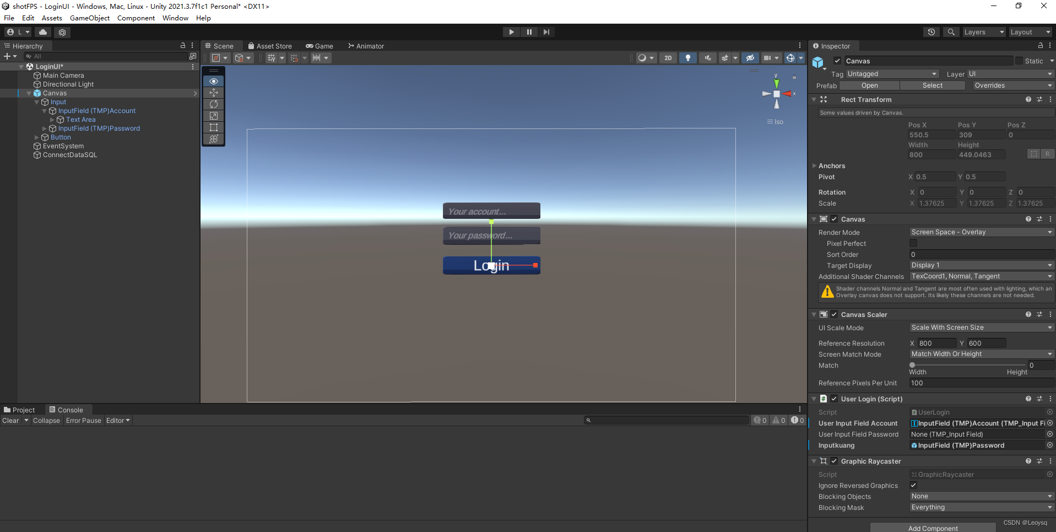Collapse the Rect Transform component
The width and height of the screenshot is (1056, 532).
(814, 100)
